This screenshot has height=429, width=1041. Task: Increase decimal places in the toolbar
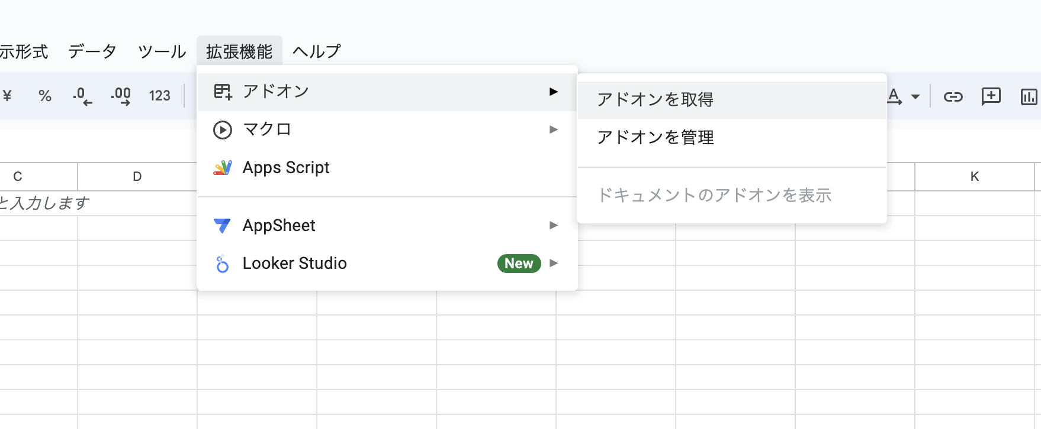click(x=121, y=96)
